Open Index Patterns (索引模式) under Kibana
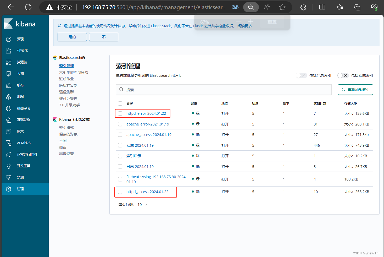This screenshot has height=257, width=384. point(66,128)
